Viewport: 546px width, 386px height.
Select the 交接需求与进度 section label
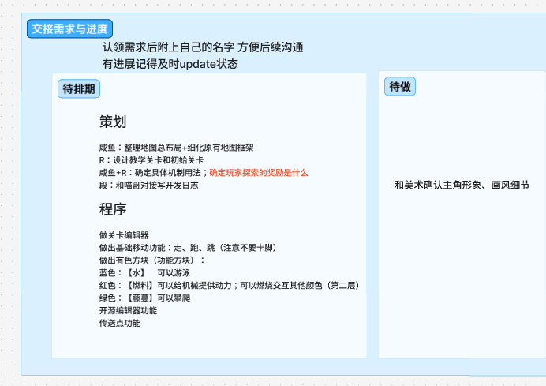[x=69, y=29]
